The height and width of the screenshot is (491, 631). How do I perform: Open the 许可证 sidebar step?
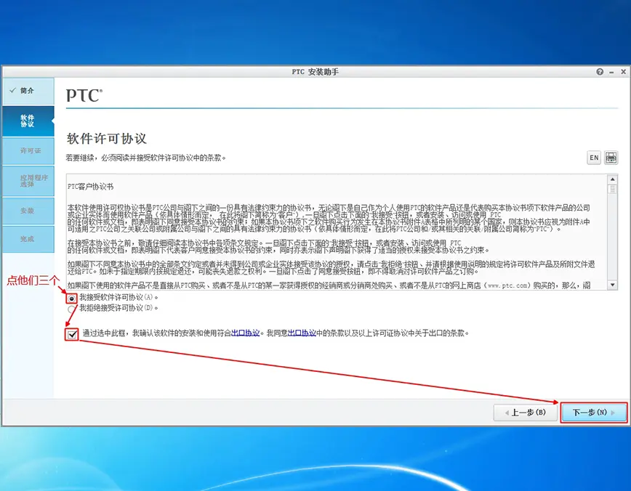point(28,151)
